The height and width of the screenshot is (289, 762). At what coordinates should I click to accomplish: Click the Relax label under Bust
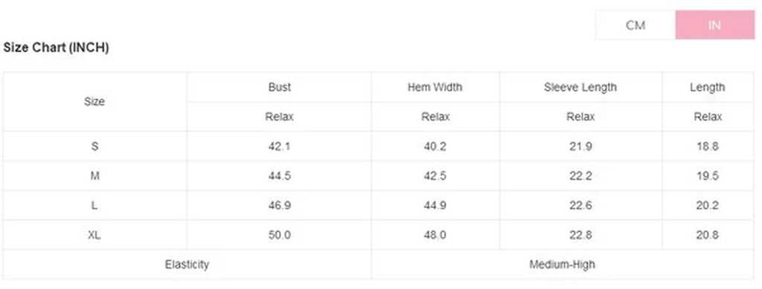(x=280, y=117)
